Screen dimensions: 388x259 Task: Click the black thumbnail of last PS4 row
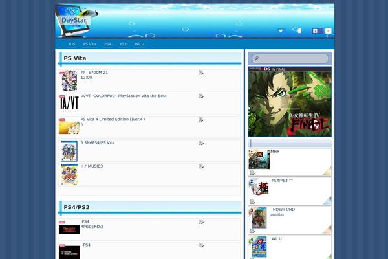pos(69,253)
